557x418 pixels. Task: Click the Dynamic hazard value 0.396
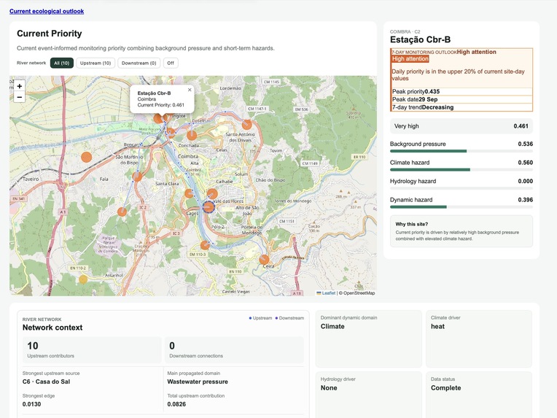(x=526, y=200)
